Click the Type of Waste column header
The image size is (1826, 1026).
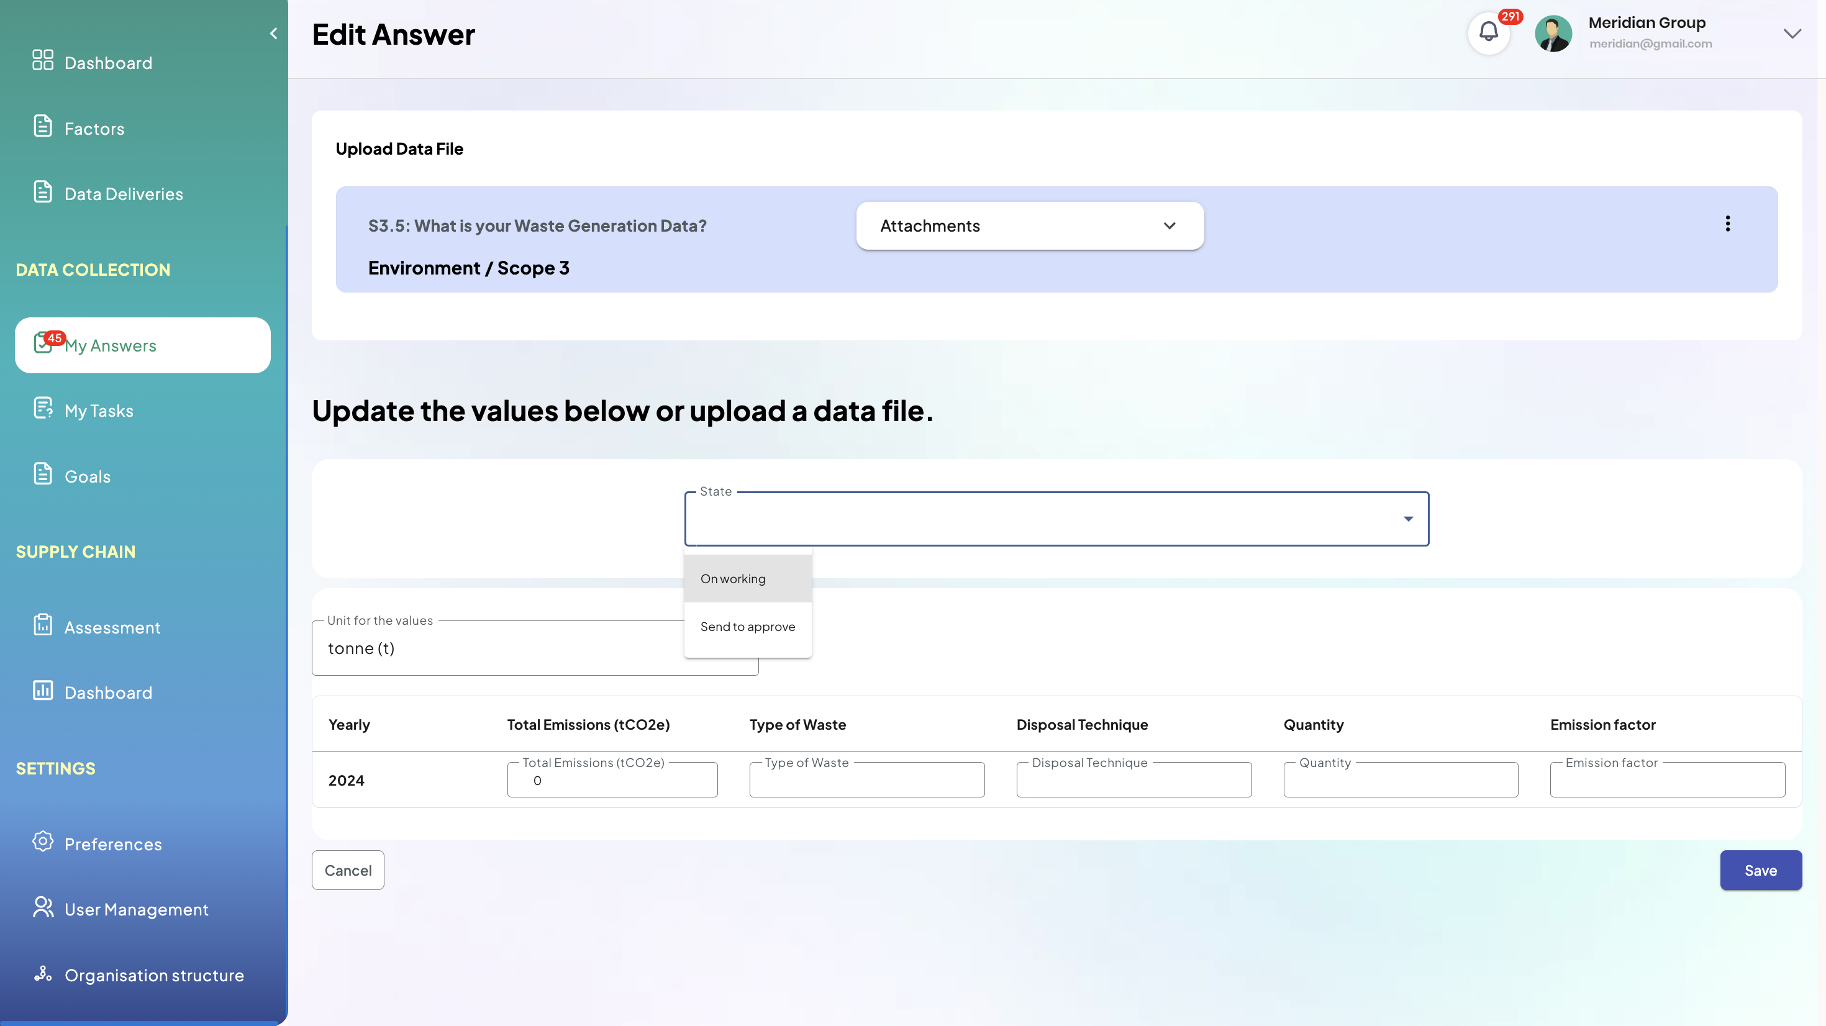point(797,725)
